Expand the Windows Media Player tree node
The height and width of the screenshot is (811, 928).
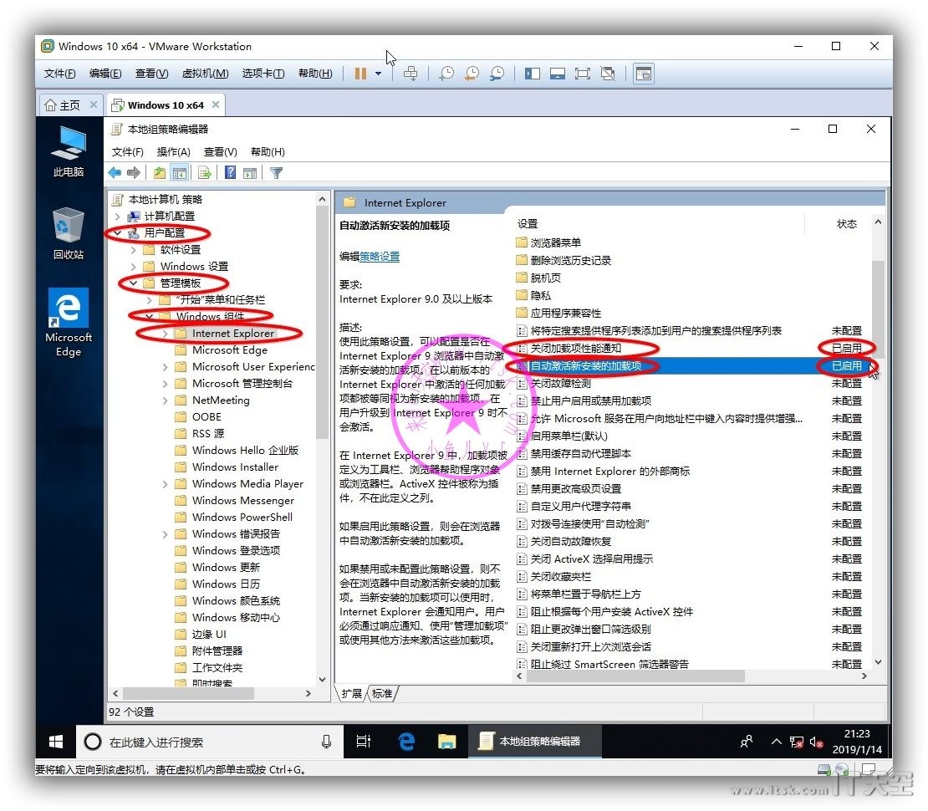point(166,484)
